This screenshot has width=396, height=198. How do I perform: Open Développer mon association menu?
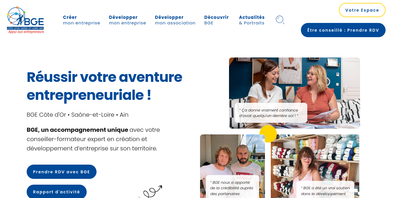[175, 20]
